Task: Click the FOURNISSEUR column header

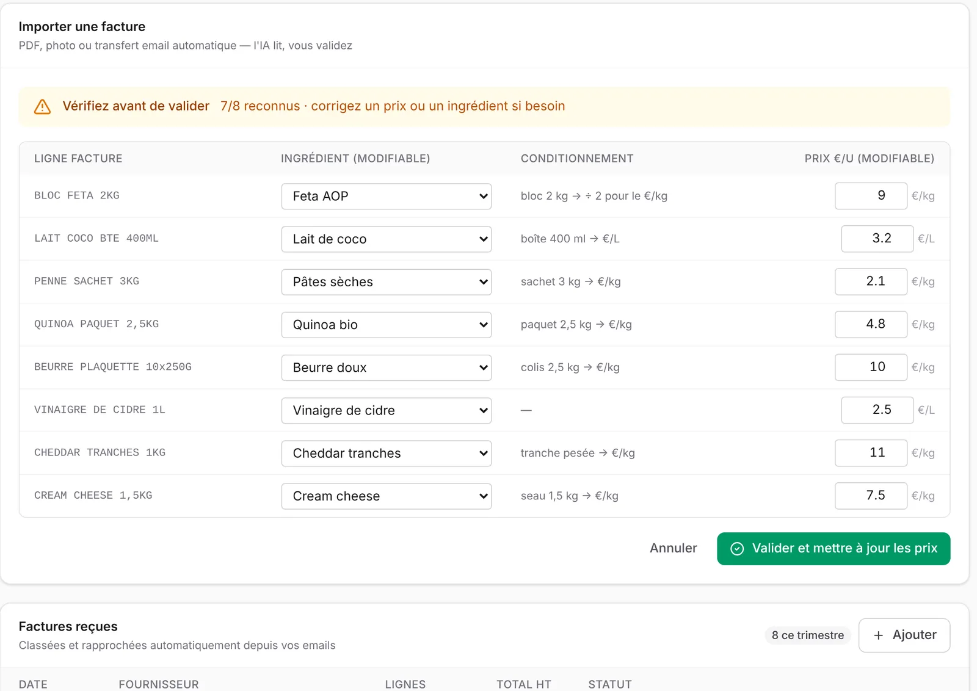Action: [159, 684]
